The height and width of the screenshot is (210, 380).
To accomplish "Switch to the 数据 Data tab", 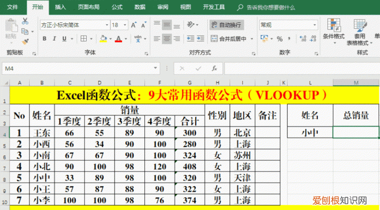I will tap(140, 7).
